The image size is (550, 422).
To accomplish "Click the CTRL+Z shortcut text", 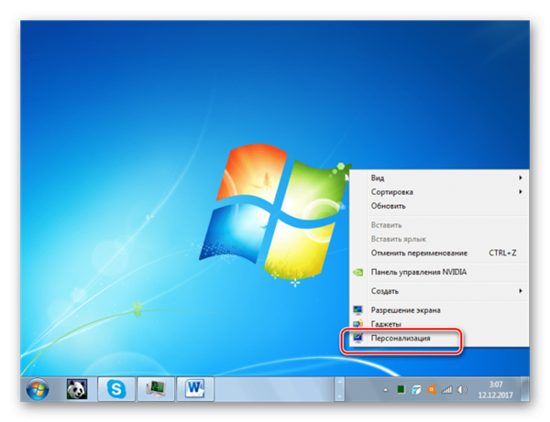I will point(502,253).
